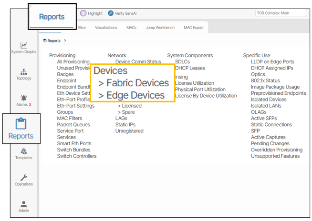Viewport: 312px width, 221px height.
Task: Click the Verity SensAI icon
Action: point(111,13)
